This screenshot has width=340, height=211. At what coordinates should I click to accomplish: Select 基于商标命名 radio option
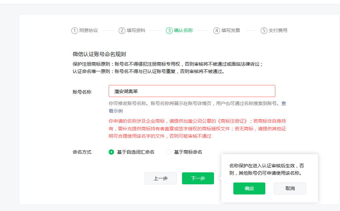click(x=168, y=152)
